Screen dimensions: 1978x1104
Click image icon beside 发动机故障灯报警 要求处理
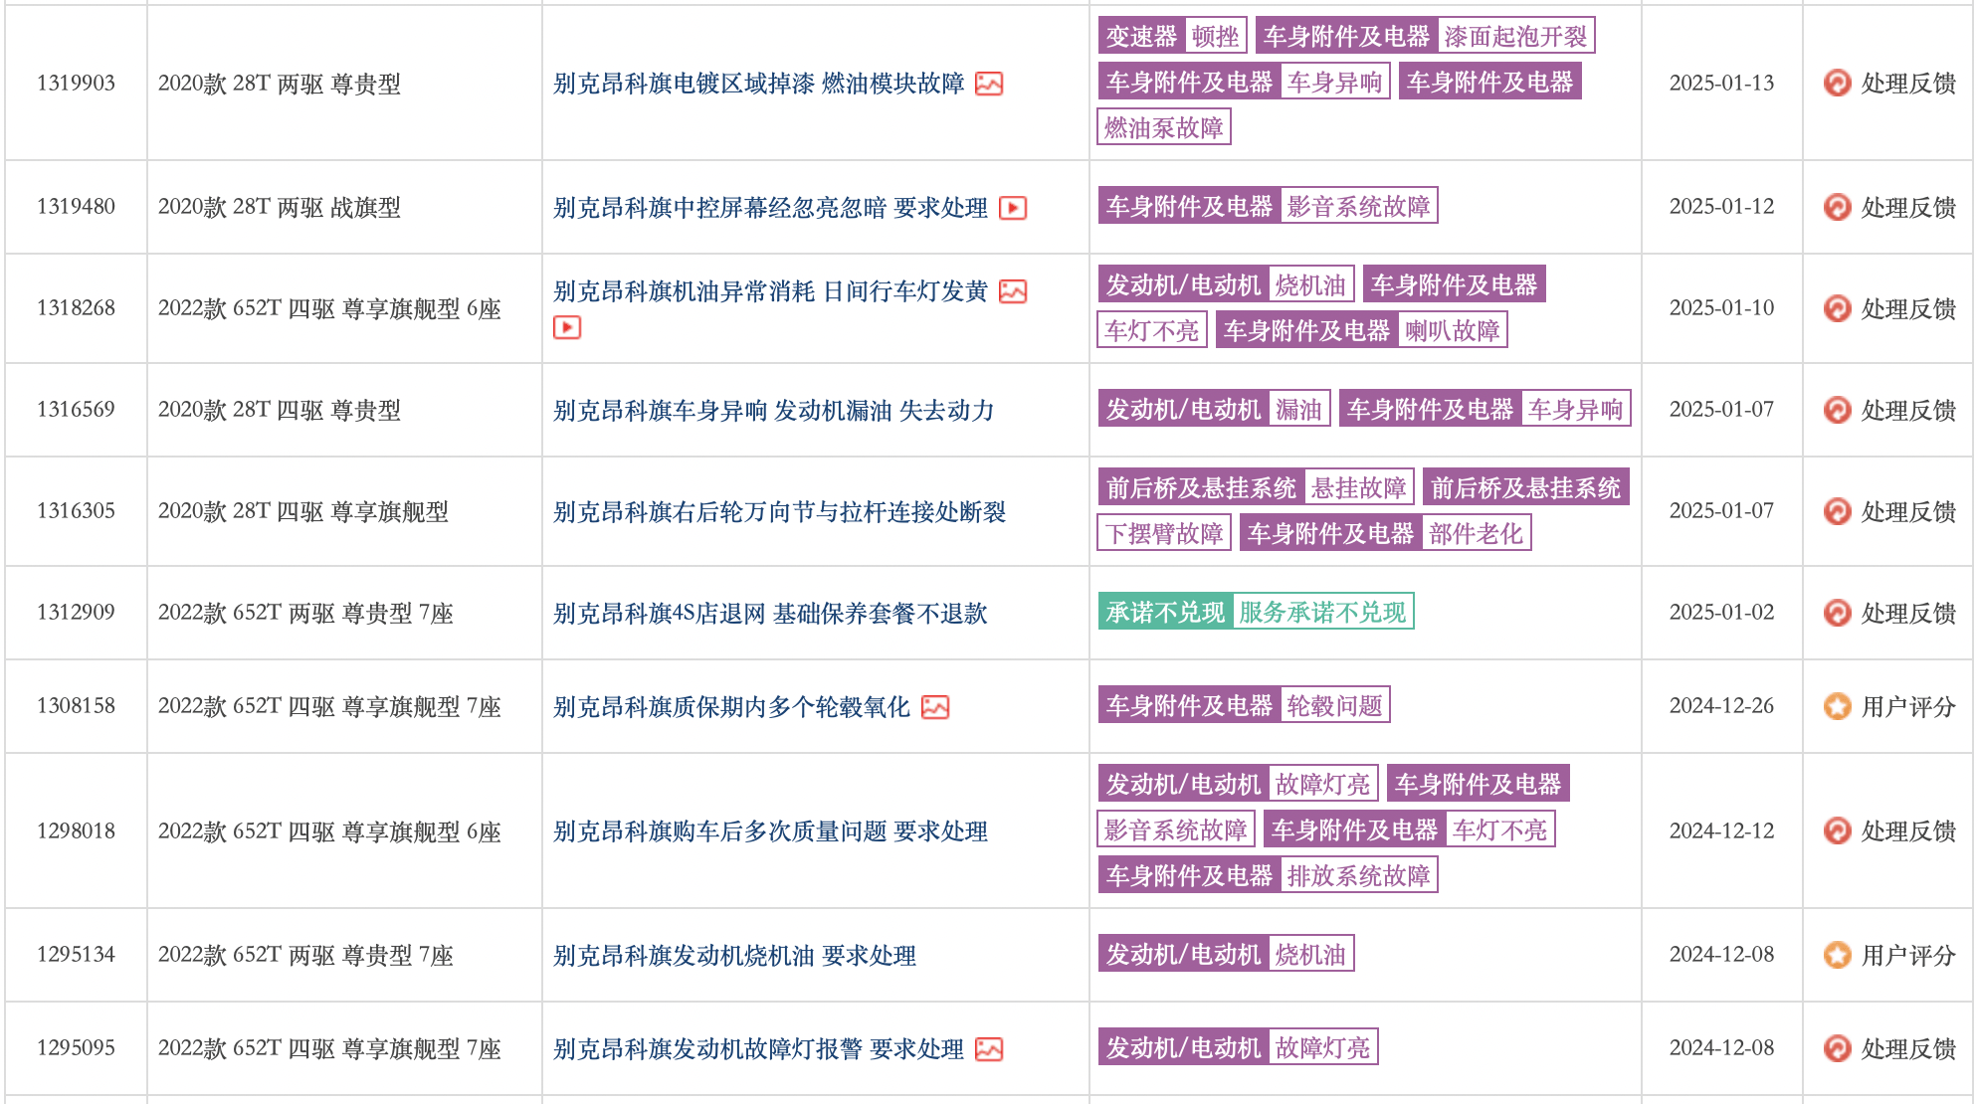(x=989, y=1049)
